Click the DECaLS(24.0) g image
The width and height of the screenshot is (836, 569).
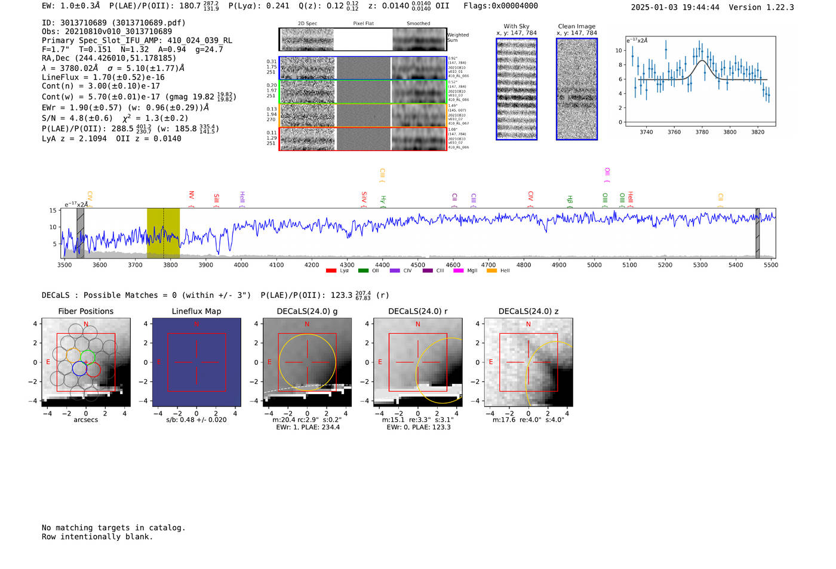pos(307,362)
